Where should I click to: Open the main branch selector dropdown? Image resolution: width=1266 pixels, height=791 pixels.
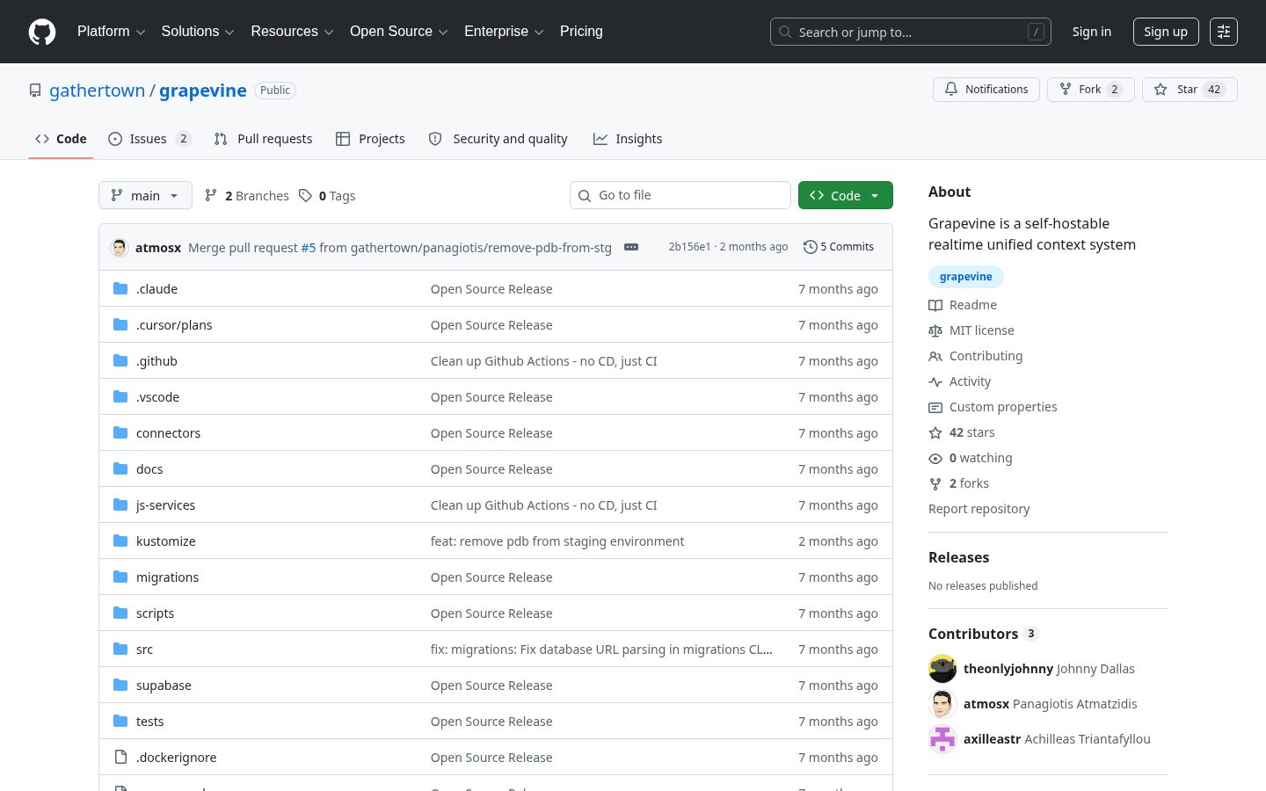[x=145, y=195]
